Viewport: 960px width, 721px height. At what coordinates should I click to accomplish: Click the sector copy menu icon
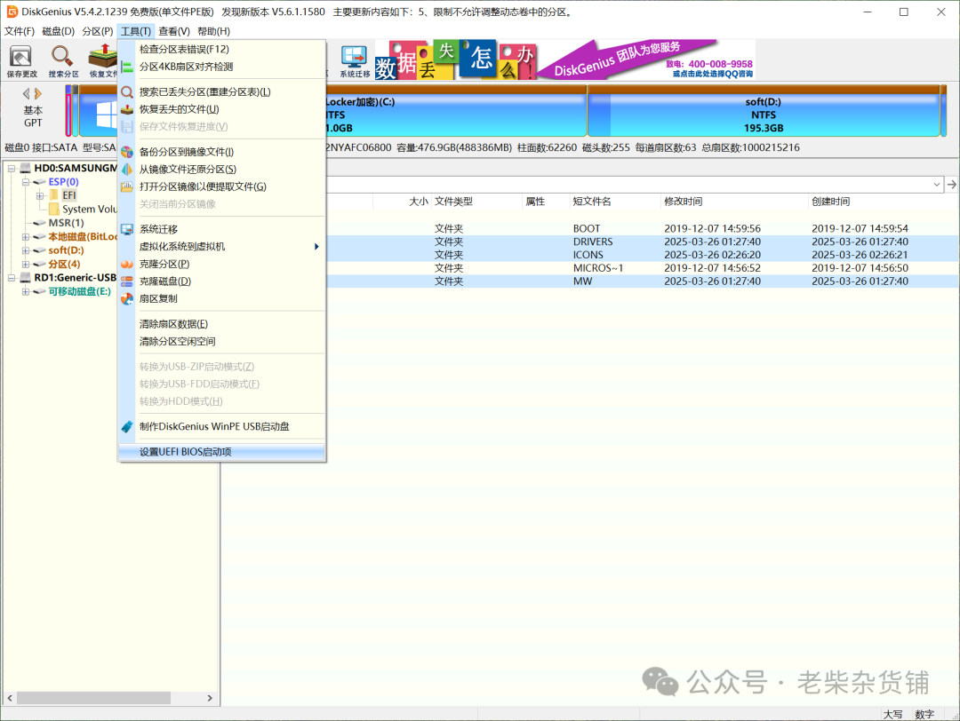point(127,298)
